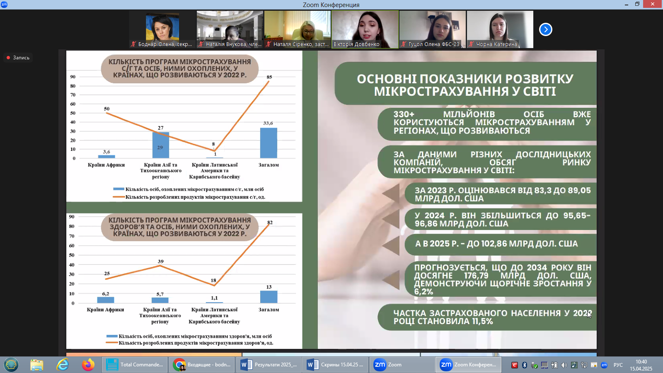This screenshot has width=663, height=373.
Task: Select Боднар Олена's video thumbnail
Action: (x=162, y=29)
